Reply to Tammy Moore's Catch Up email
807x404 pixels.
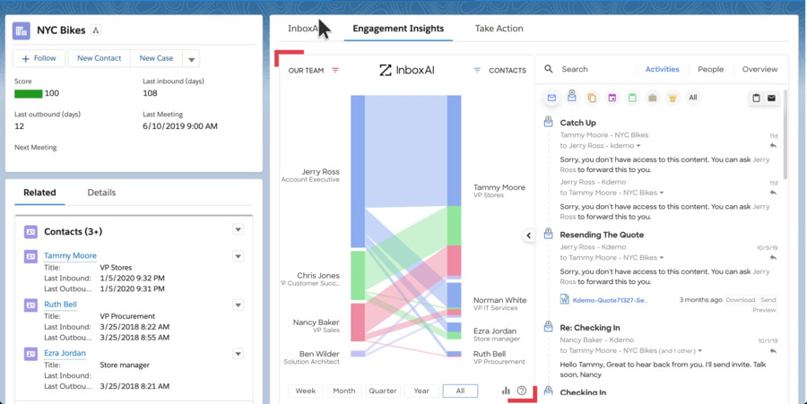pyautogui.click(x=773, y=146)
